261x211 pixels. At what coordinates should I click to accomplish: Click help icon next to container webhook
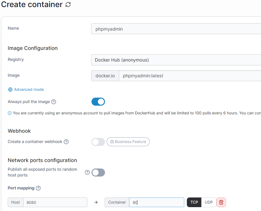66,142
